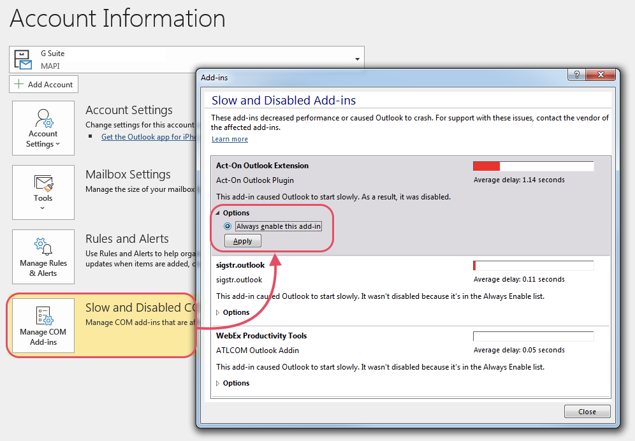
Task: Open the Get the Outlook app link
Action: (x=149, y=137)
